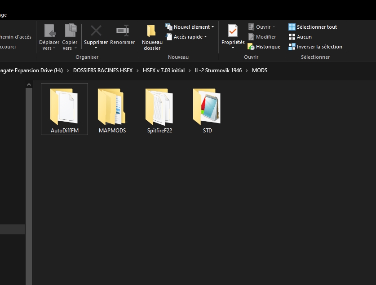This screenshot has height=285, width=376.
Task: Click the Sélectionner tout icon
Action: tap(292, 27)
